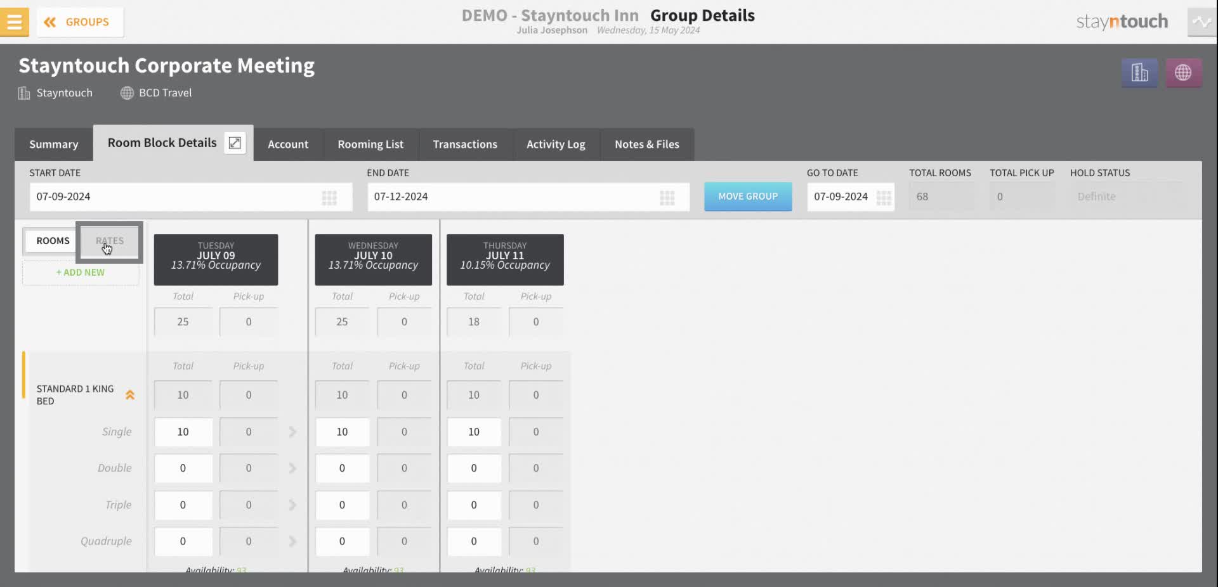This screenshot has width=1218, height=587.
Task: Copy Single row value across with arrow
Action: click(292, 432)
